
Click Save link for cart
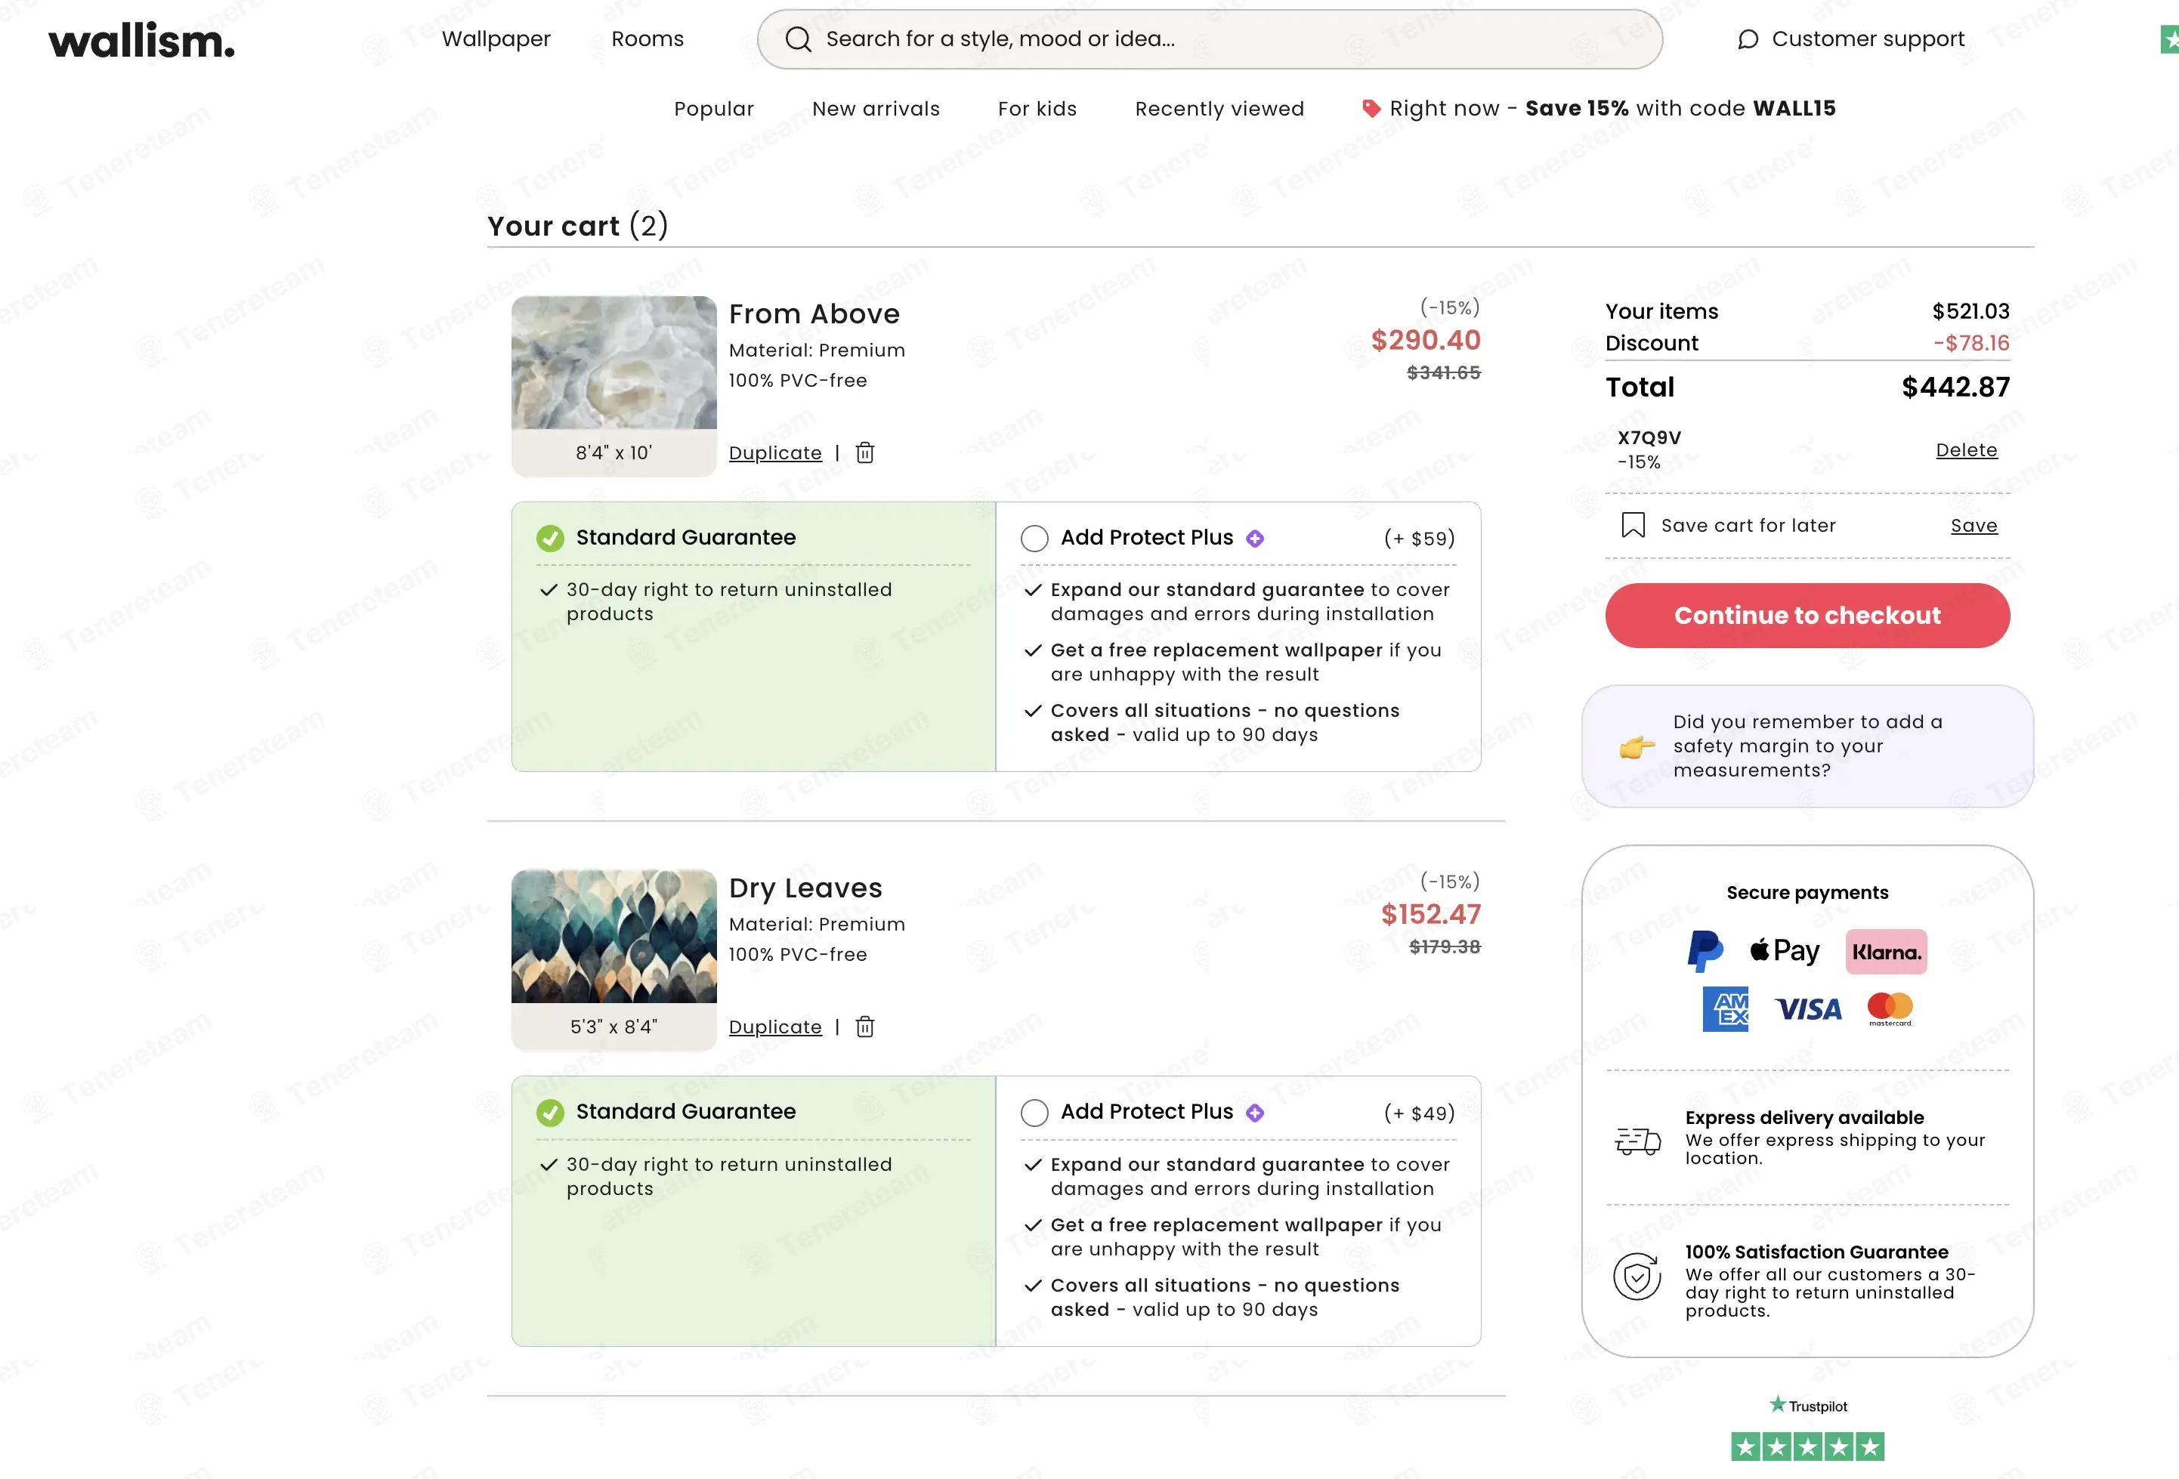coord(1973,526)
